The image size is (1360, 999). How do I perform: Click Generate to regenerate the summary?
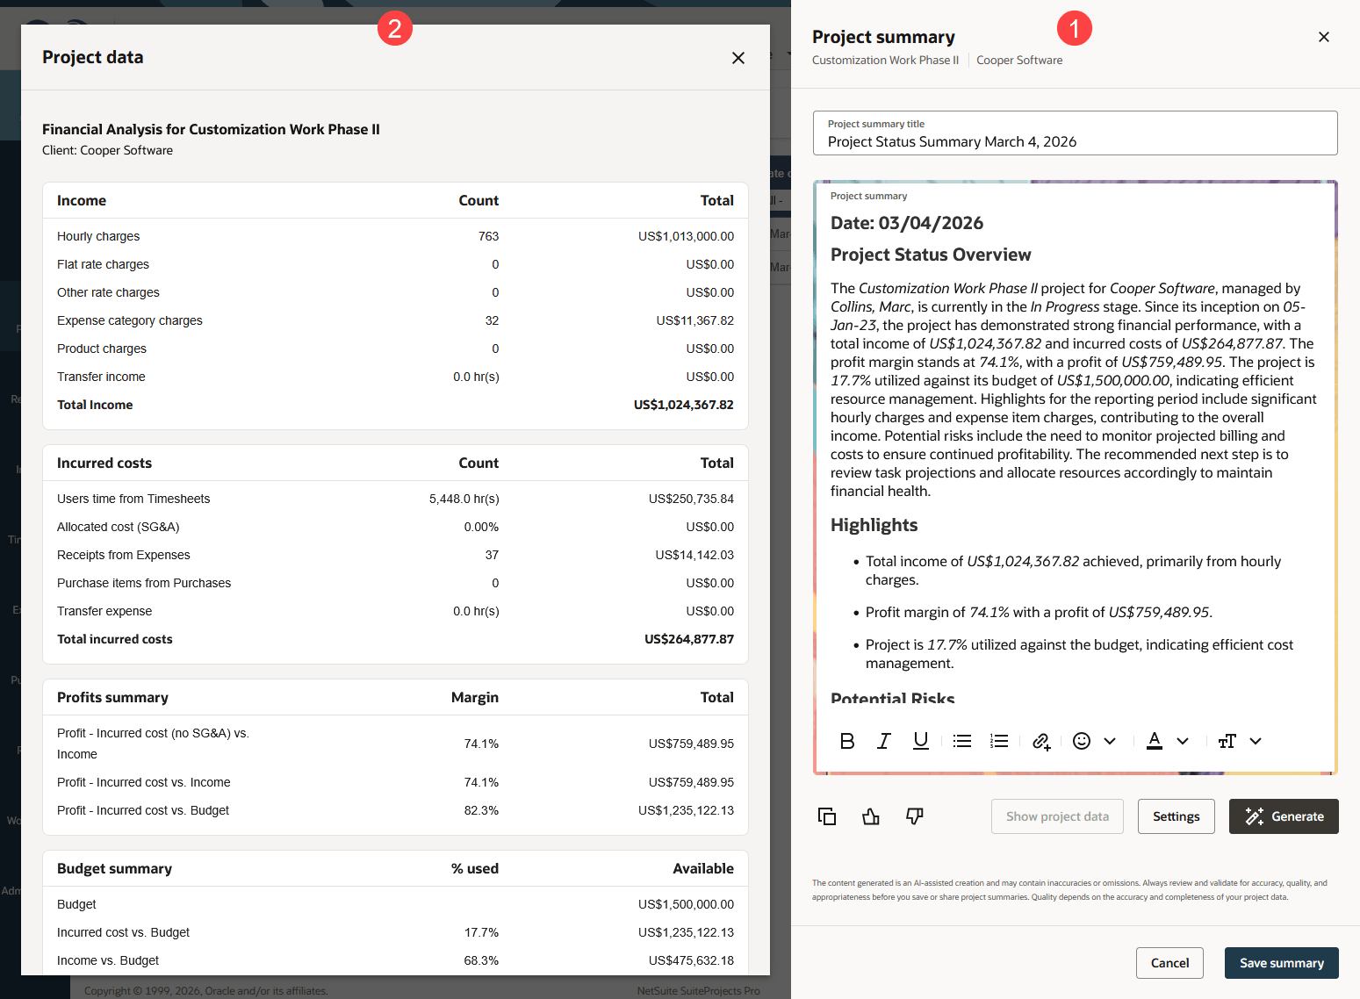click(x=1284, y=816)
